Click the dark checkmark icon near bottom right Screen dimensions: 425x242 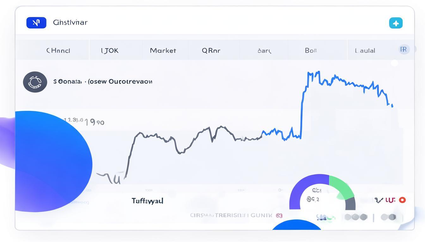coord(379,200)
